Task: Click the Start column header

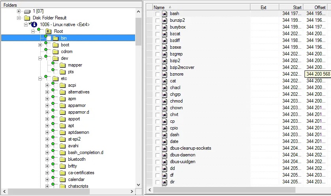Action: 292,7
